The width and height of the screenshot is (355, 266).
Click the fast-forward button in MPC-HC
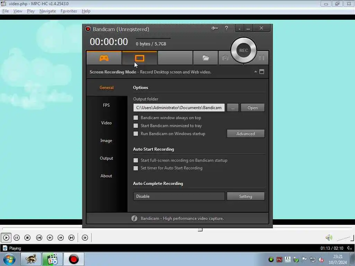point(61,238)
